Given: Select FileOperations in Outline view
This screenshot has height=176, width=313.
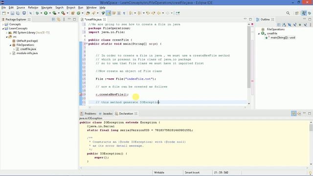Looking at the screenshot, I should [x=276, y=29].
